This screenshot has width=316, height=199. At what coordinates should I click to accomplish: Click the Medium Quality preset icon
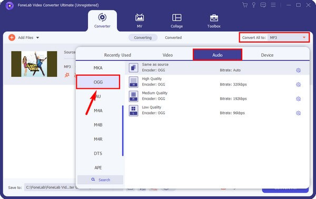133,96
